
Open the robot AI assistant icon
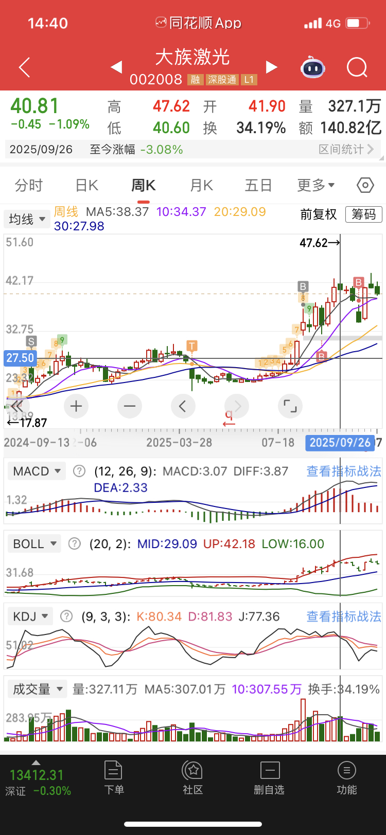click(x=313, y=67)
